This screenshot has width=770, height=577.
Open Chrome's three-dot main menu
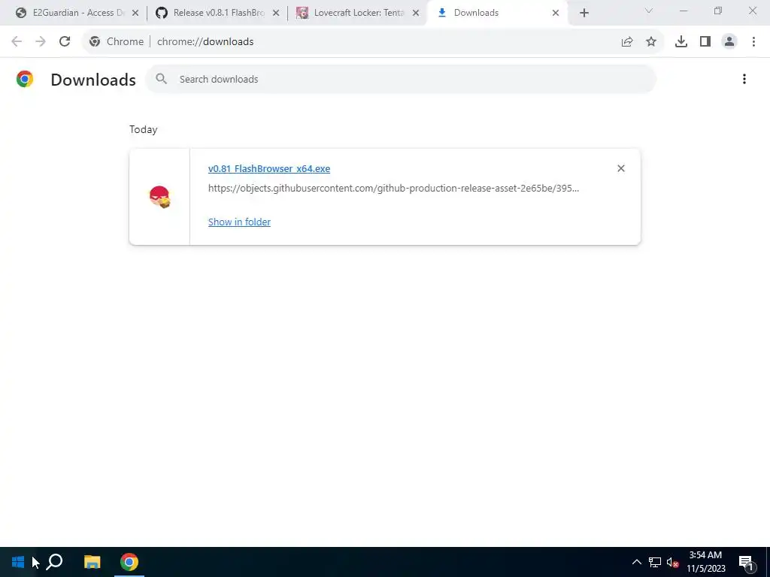click(x=753, y=42)
